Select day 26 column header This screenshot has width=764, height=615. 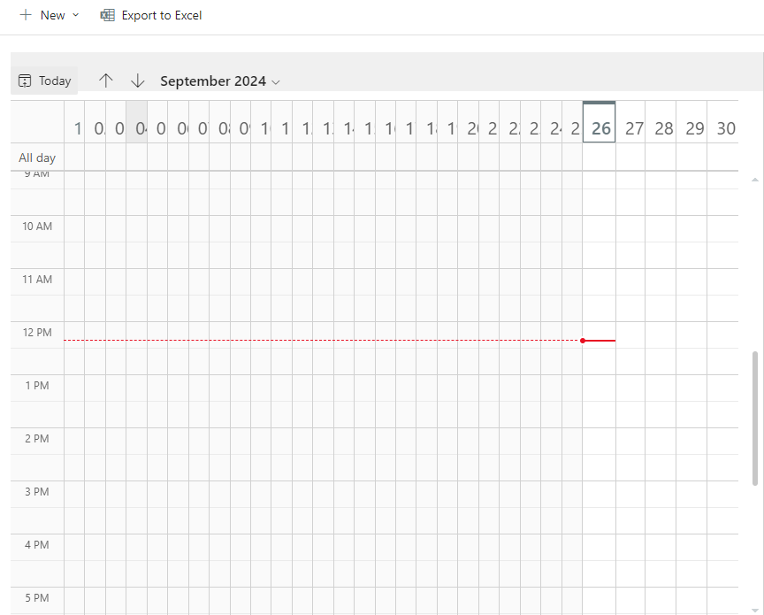(x=600, y=122)
